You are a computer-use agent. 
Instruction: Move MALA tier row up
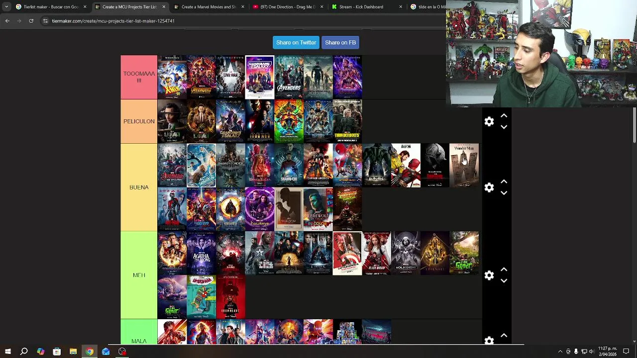pos(504,336)
